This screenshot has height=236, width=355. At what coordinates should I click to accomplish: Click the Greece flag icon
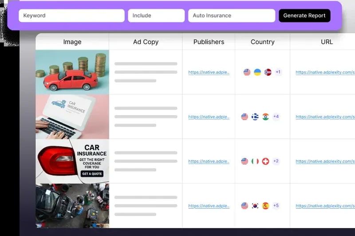click(255, 117)
